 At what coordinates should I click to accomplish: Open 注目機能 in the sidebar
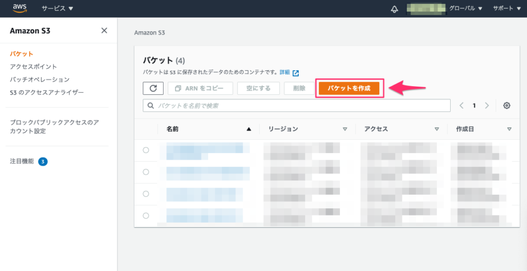click(22, 161)
